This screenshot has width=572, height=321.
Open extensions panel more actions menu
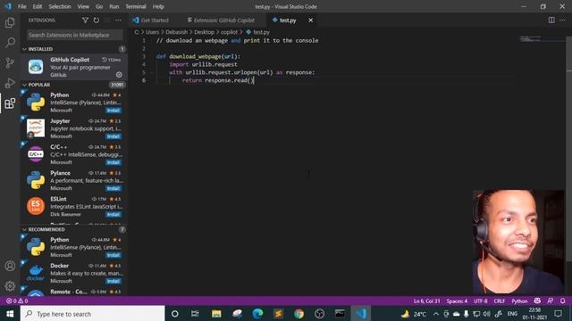coord(118,21)
